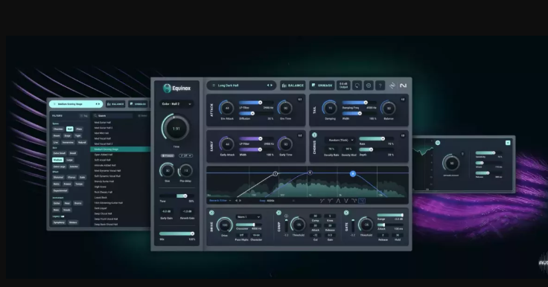The height and width of the screenshot is (287, 548).
Task: Click the Equinox logo icon
Action: (167, 88)
